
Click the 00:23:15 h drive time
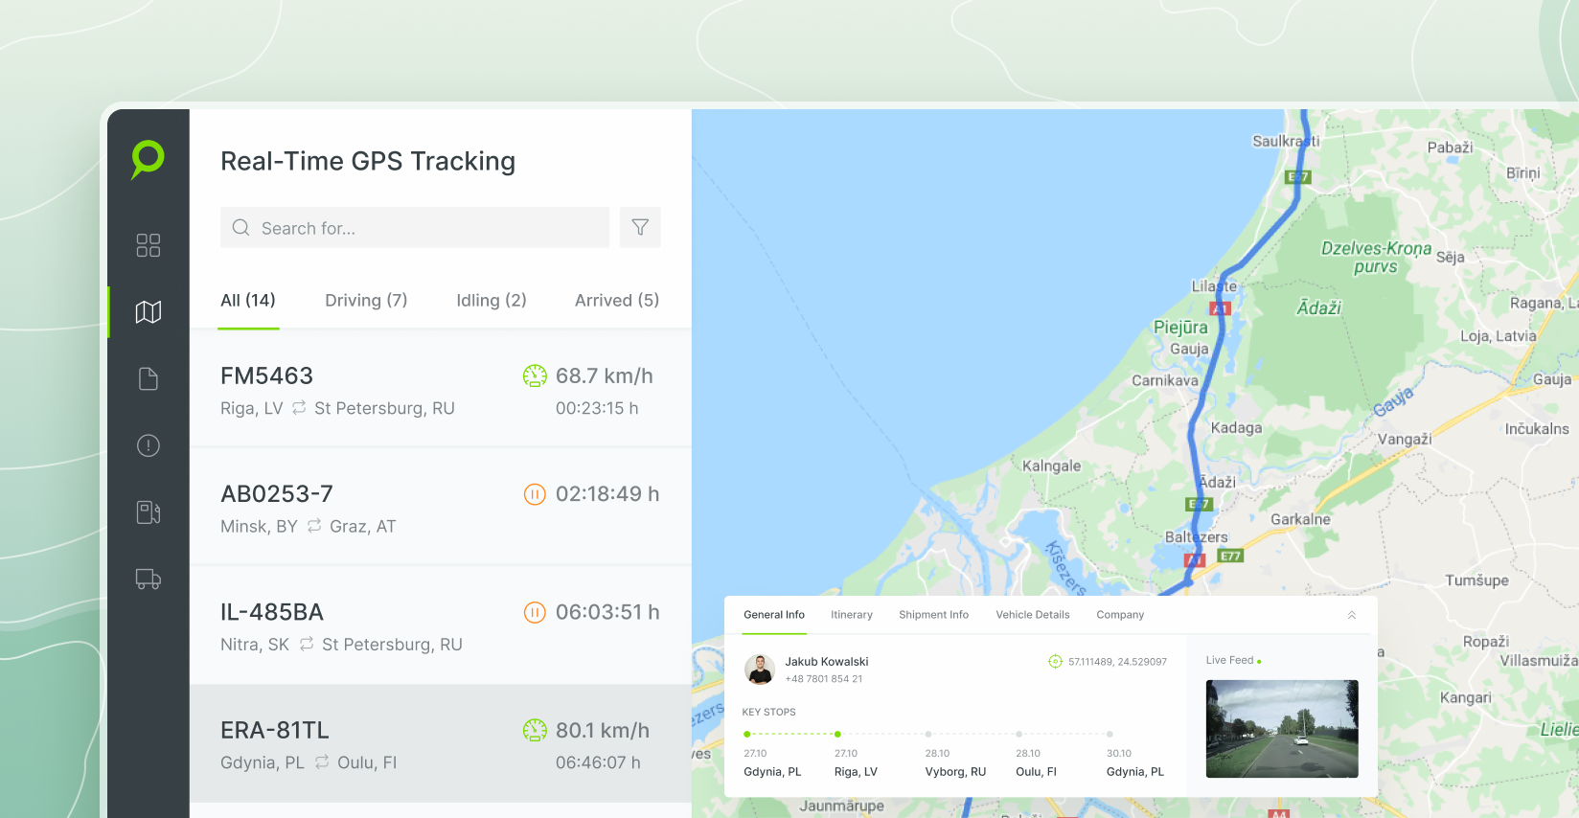(597, 408)
